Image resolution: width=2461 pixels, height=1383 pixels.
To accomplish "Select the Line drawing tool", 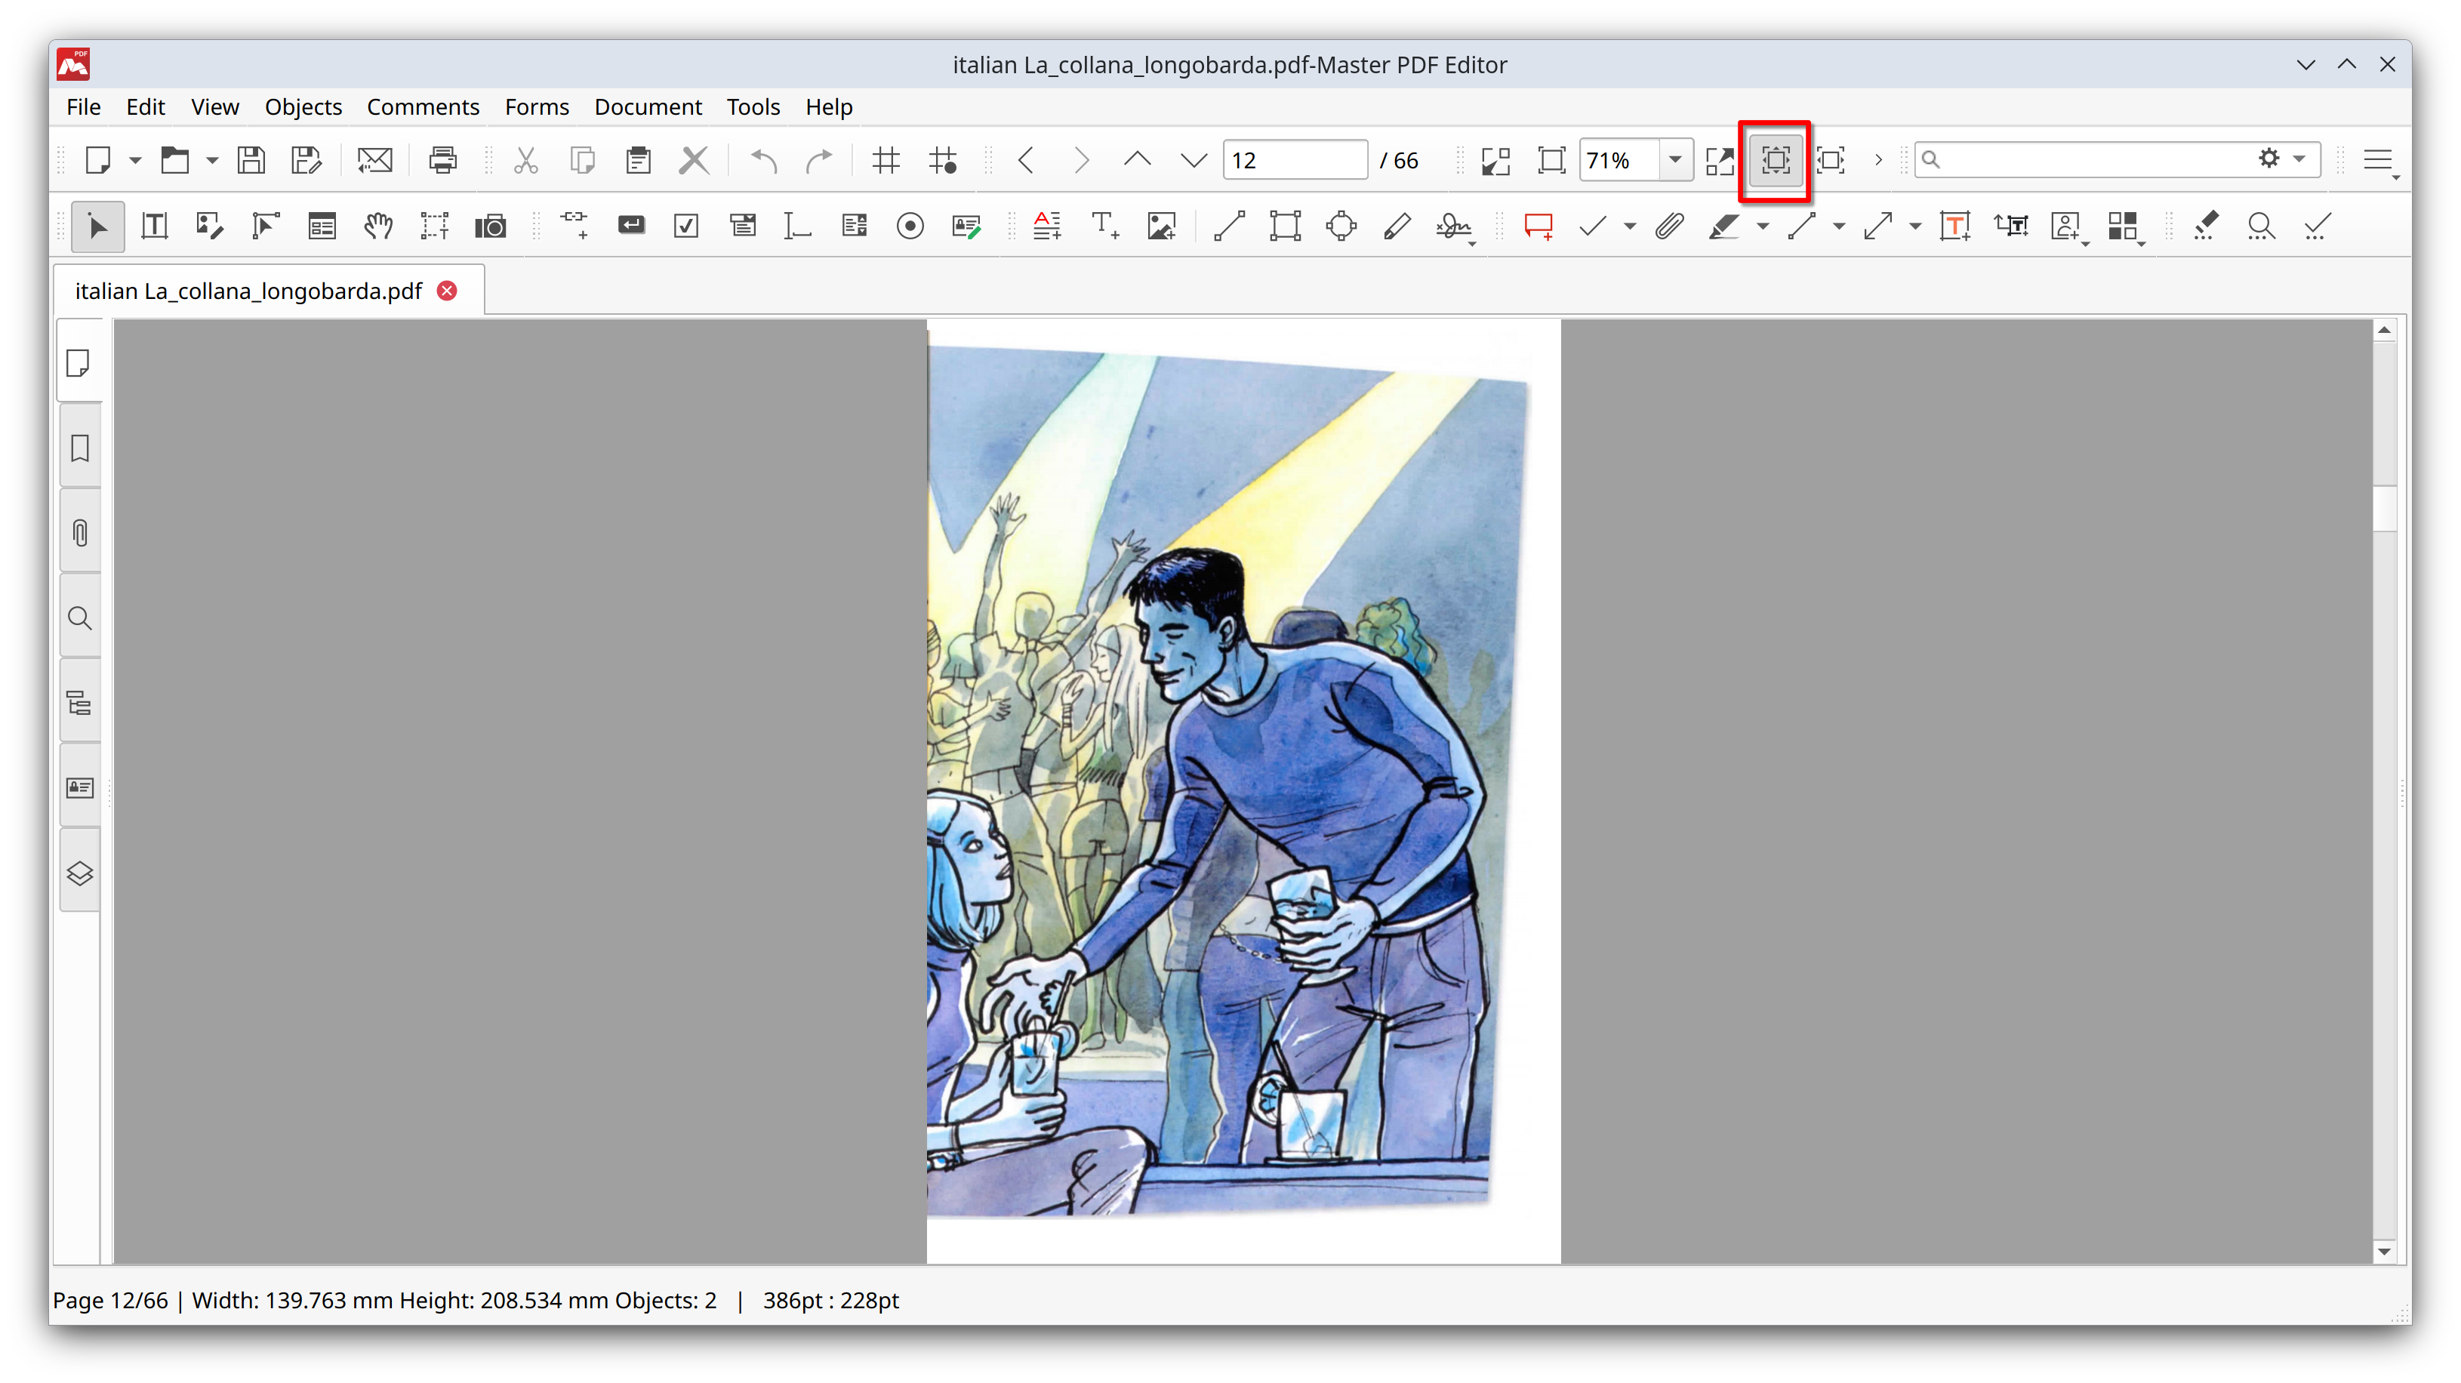I will tap(1228, 226).
